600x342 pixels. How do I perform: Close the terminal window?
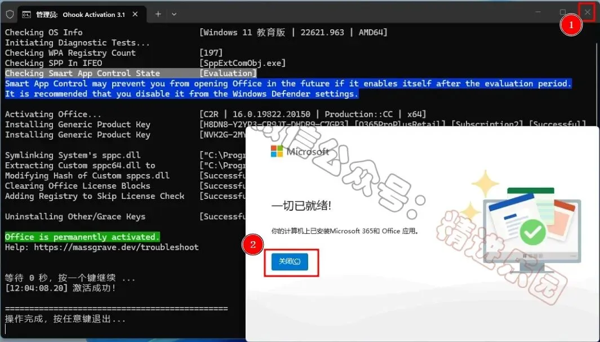[588, 12]
